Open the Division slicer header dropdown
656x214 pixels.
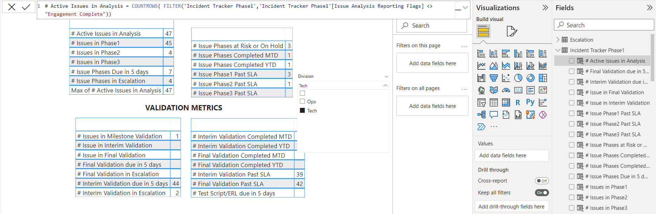[x=386, y=76]
